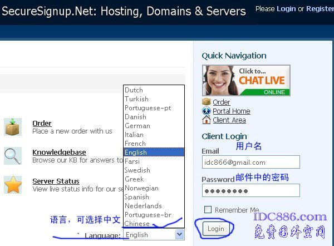The width and height of the screenshot is (334, 246).
Task: Click the small Order icon in Quick Navigation
Action: pos(207,102)
